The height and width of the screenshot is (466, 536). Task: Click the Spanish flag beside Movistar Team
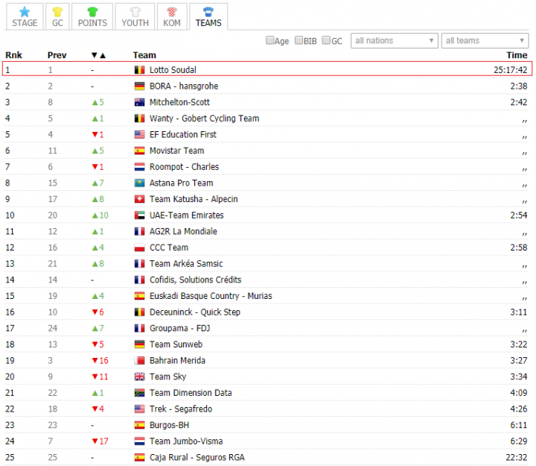click(x=139, y=151)
